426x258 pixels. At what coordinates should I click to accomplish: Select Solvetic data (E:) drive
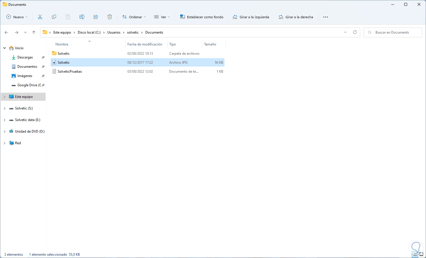(28, 120)
